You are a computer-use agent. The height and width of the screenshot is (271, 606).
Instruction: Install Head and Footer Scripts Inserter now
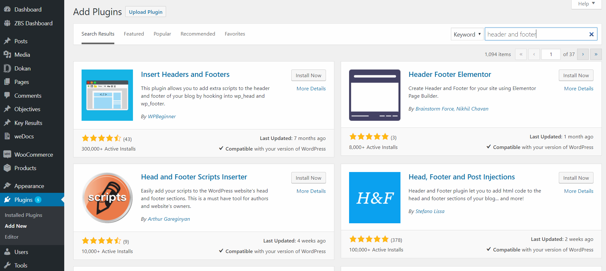click(308, 178)
